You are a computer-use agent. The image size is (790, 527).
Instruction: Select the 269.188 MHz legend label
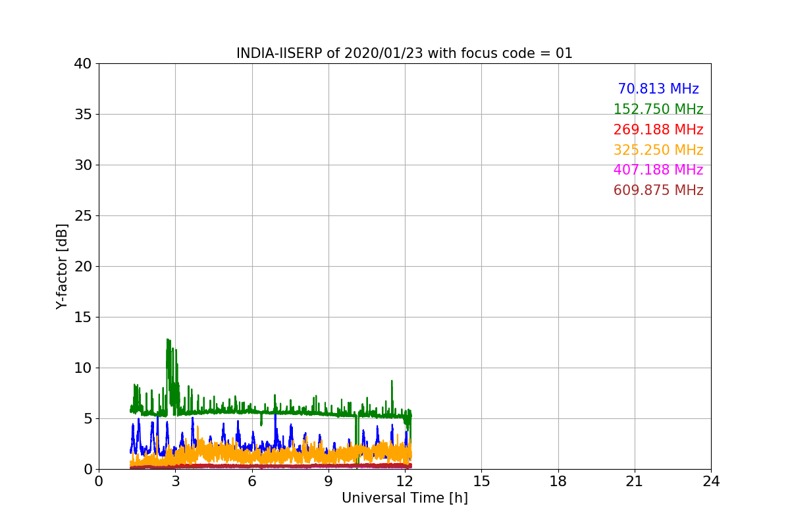point(658,130)
